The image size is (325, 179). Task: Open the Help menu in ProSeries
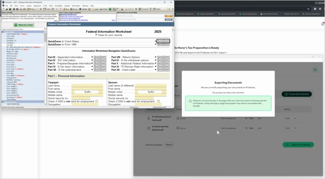(92, 6)
